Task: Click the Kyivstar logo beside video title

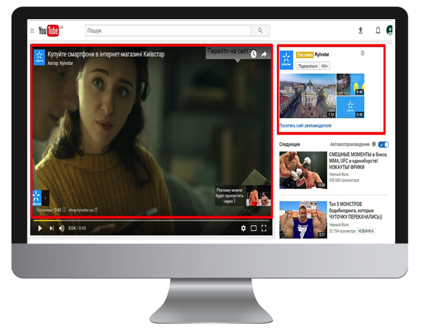Action: pos(39,57)
